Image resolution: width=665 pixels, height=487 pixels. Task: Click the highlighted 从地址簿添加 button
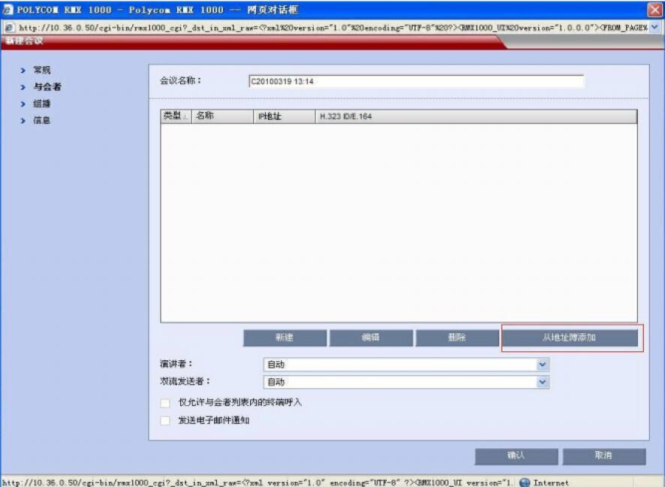click(x=570, y=338)
